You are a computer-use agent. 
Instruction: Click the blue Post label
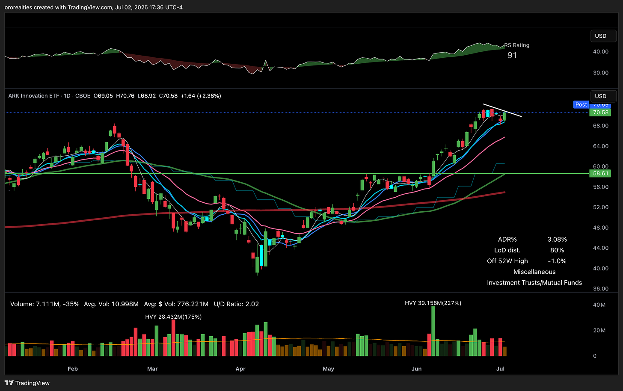pyautogui.click(x=581, y=104)
